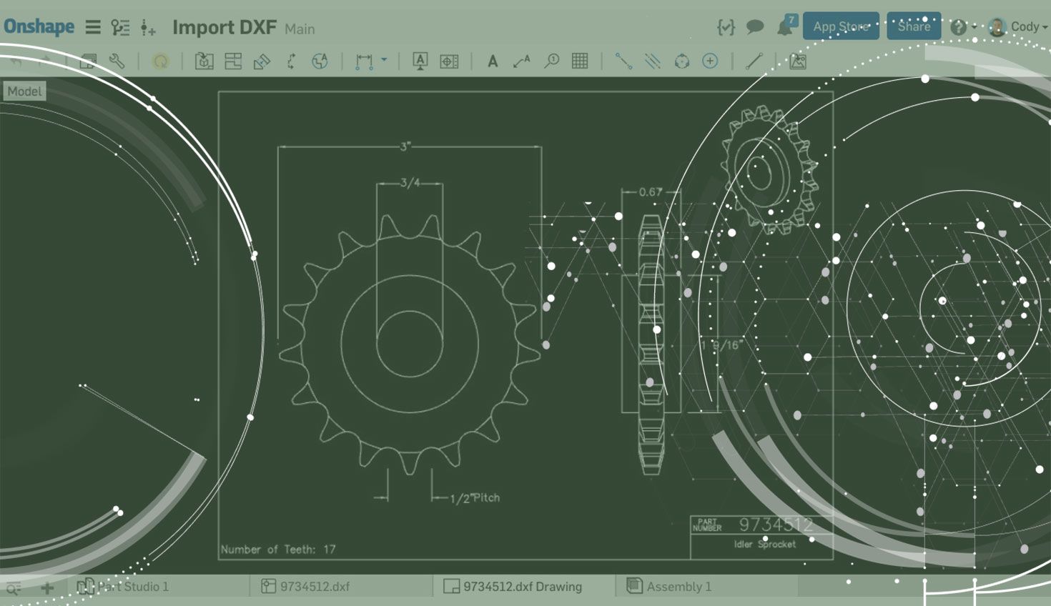Click the update drawing refresh icon
The width and height of the screenshot is (1051, 606).
click(x=161, y=61)
